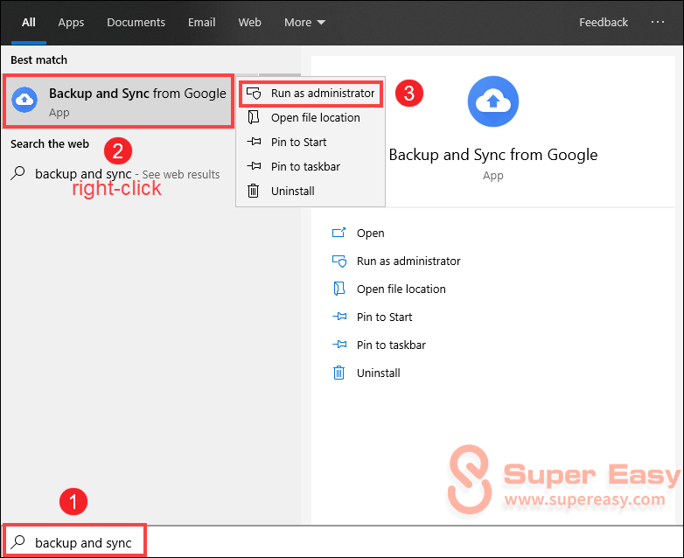
Task: Click the Backup and Sync from Google title in preview
Action: (493, 155)
